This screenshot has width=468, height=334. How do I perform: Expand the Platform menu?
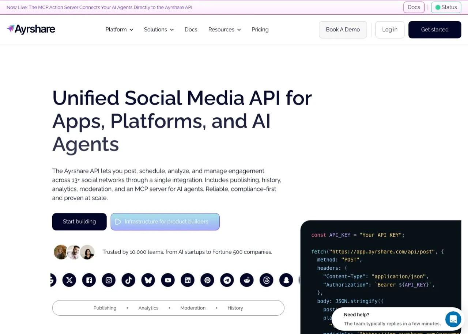(x=119, y=30)
